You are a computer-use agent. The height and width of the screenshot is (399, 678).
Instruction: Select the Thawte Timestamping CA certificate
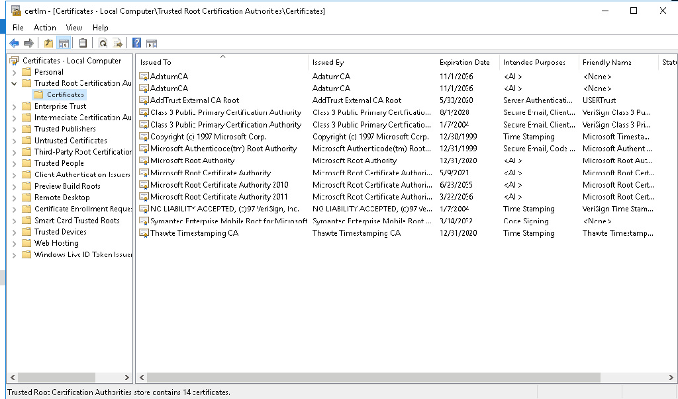[194, 233]
